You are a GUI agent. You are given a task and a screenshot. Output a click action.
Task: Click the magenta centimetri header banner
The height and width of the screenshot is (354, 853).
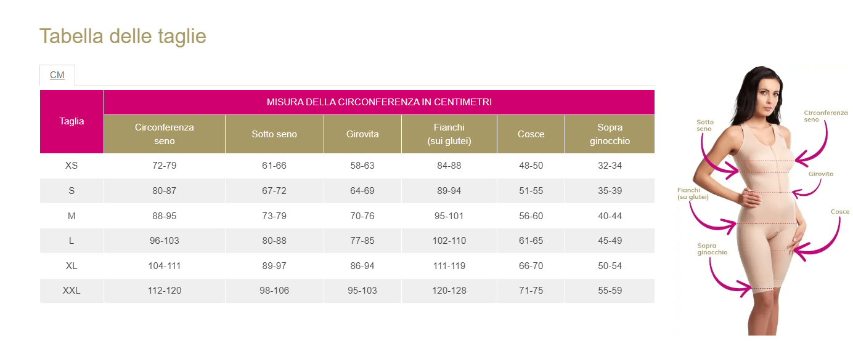tap(379, 102)
